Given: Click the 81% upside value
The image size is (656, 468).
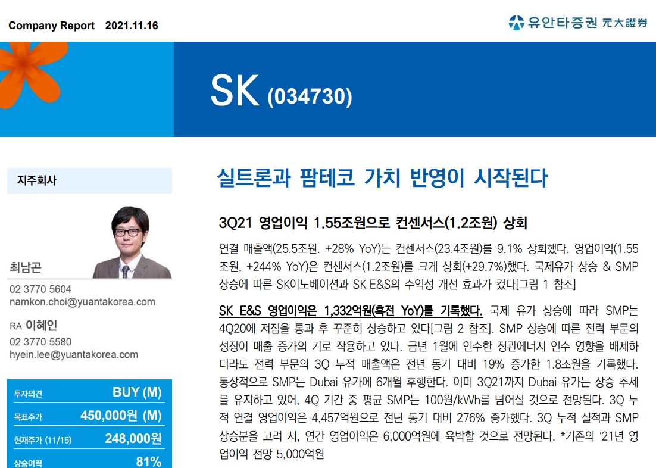Looking at the screenshot, I should (149, 461).
